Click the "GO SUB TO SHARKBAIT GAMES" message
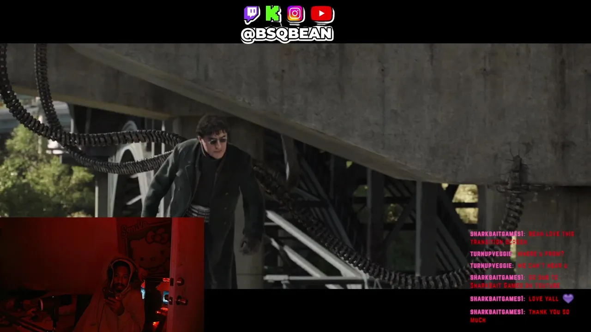 pyautogui.click(x=515, y=281)
